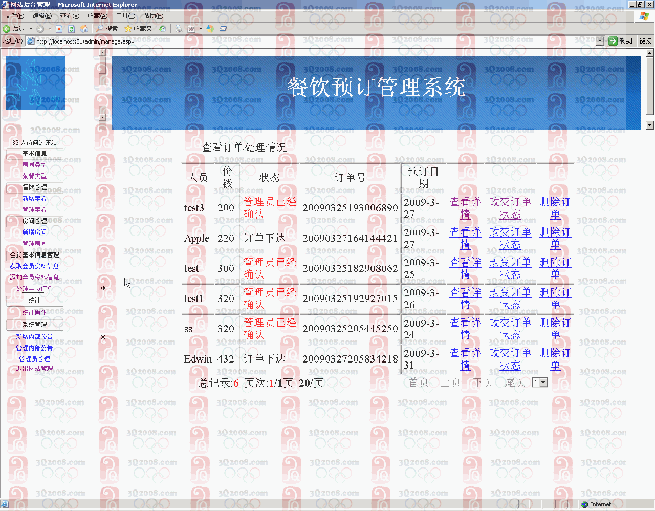Open 新增菜肴 sidebar link
Viewport: 655px width, 511px height.
pos(34,199)
